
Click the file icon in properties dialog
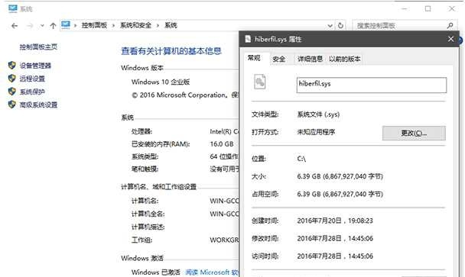tap(260, 82)
